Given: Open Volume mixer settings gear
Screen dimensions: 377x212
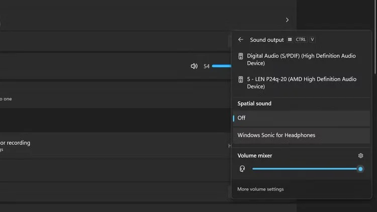Looking at the screenshot, I should (x=360, y=156).
